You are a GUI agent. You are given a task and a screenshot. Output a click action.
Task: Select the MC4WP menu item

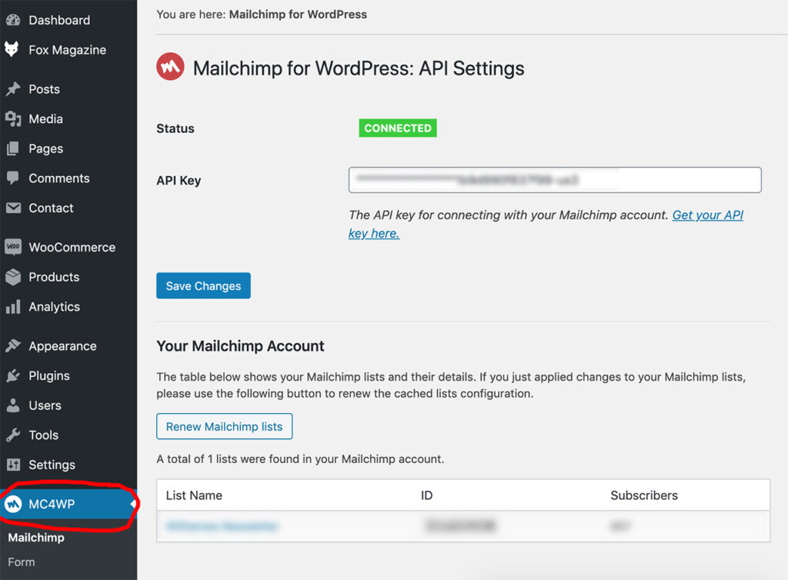point(68,504)
